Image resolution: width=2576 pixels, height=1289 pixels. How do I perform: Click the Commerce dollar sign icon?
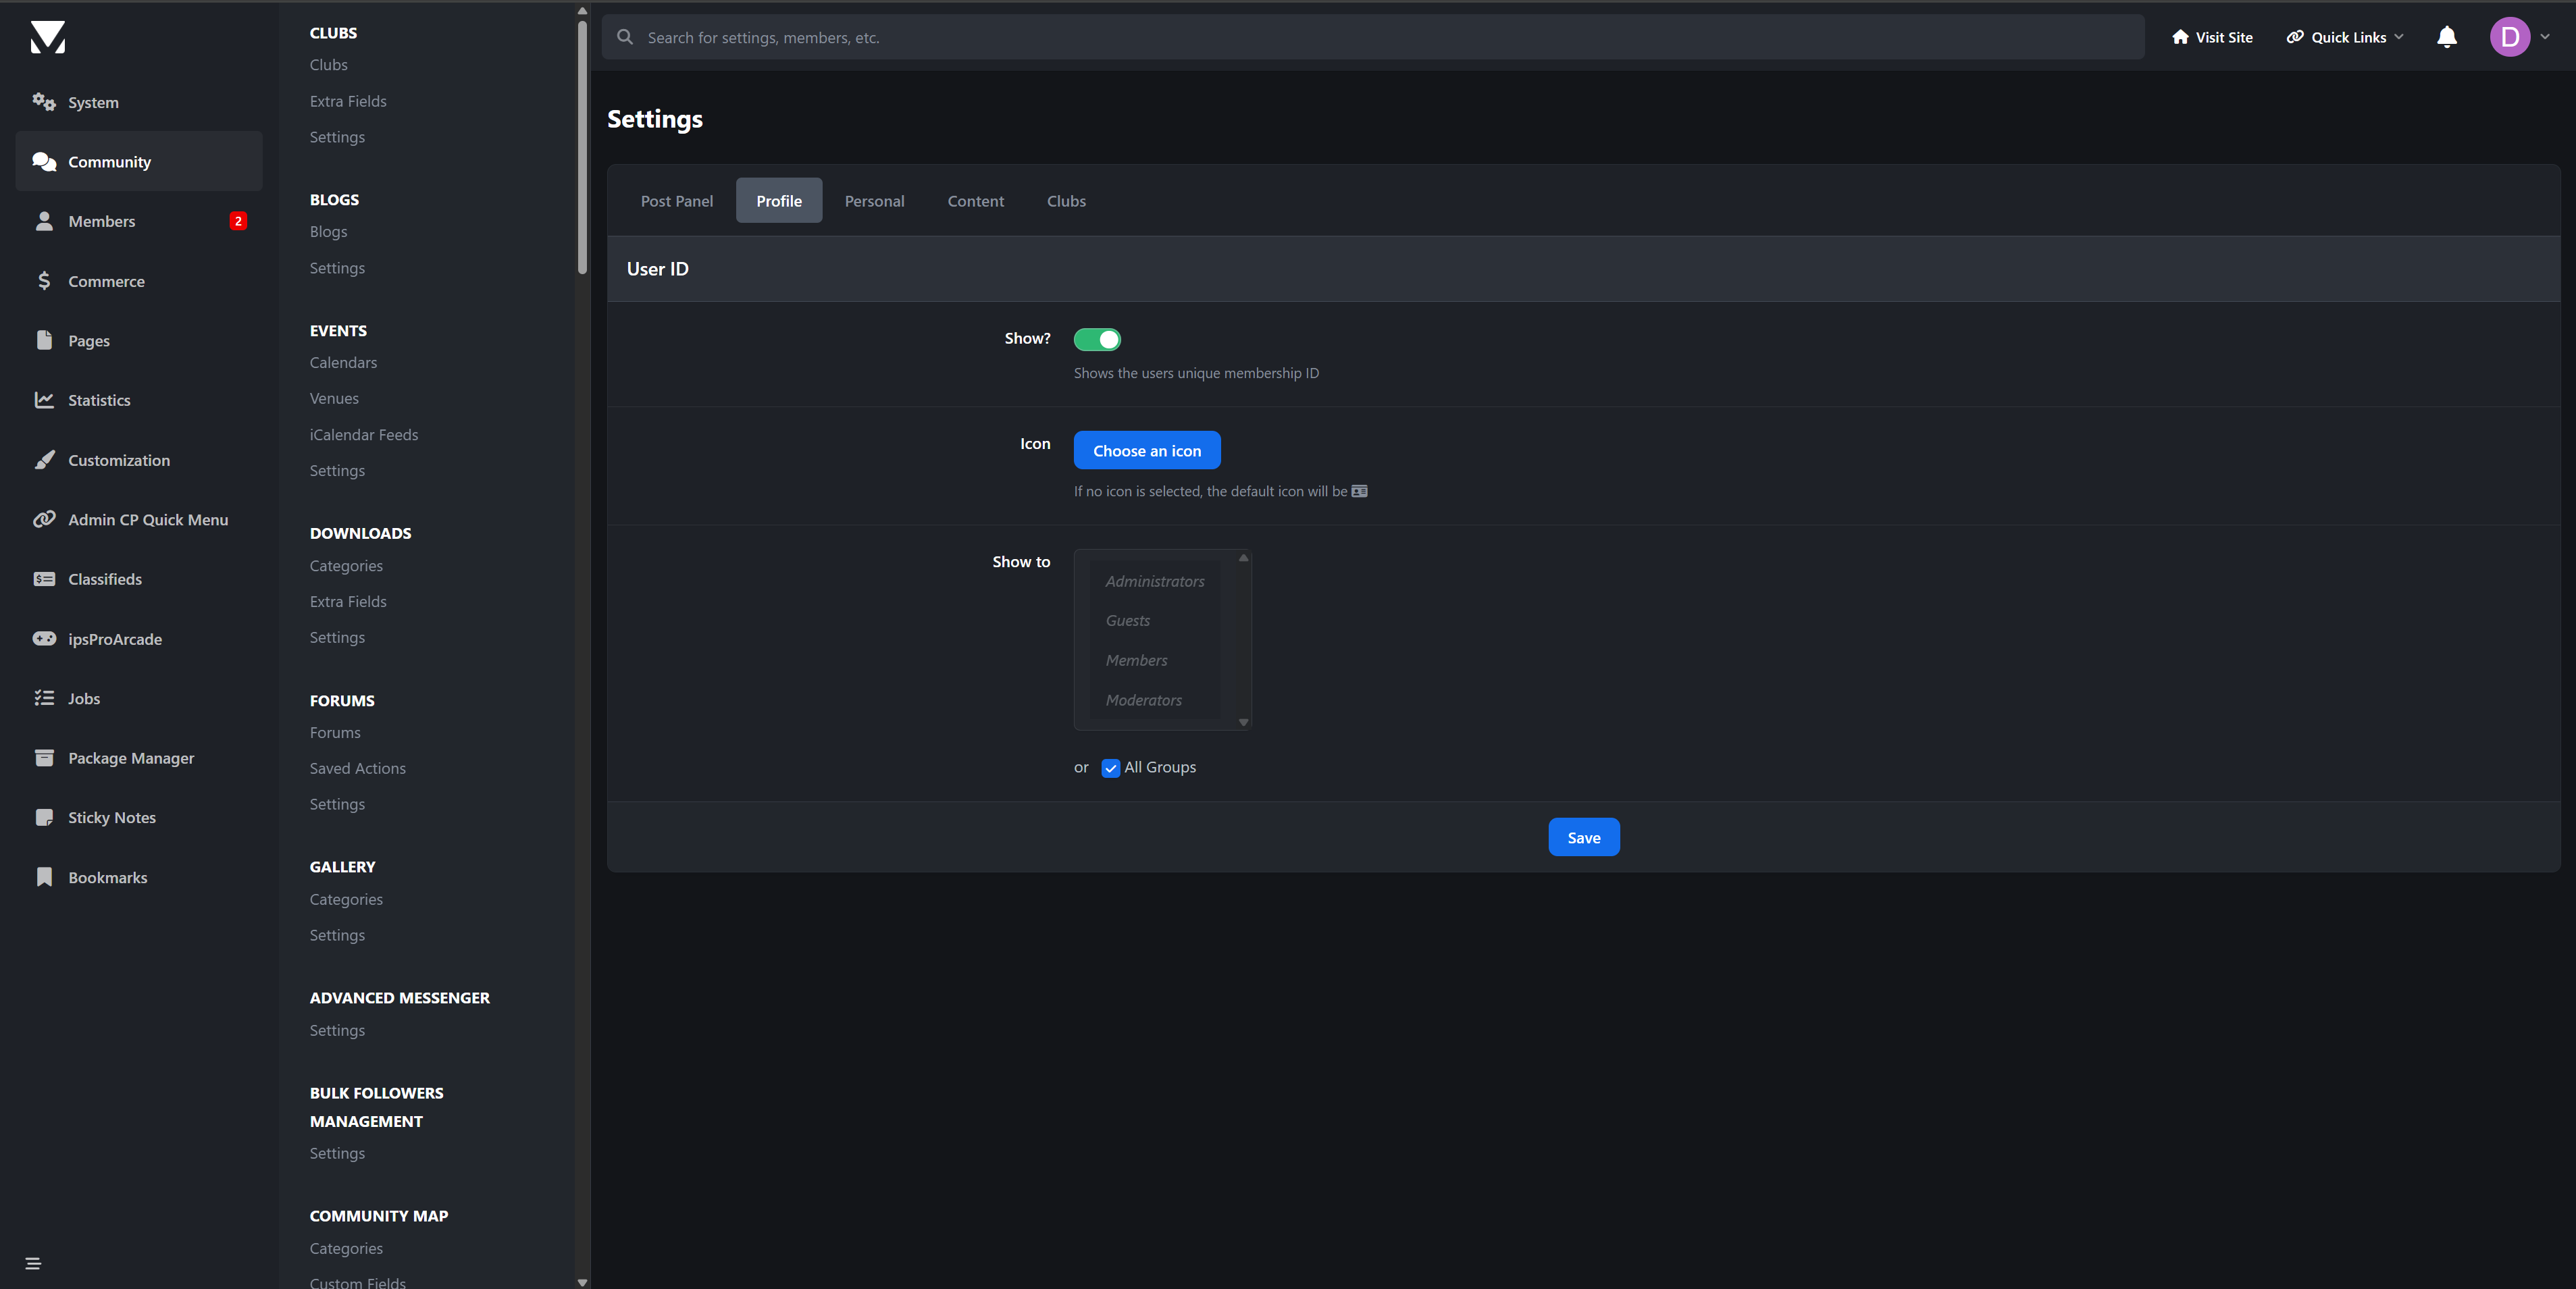[x=44, y=281]
